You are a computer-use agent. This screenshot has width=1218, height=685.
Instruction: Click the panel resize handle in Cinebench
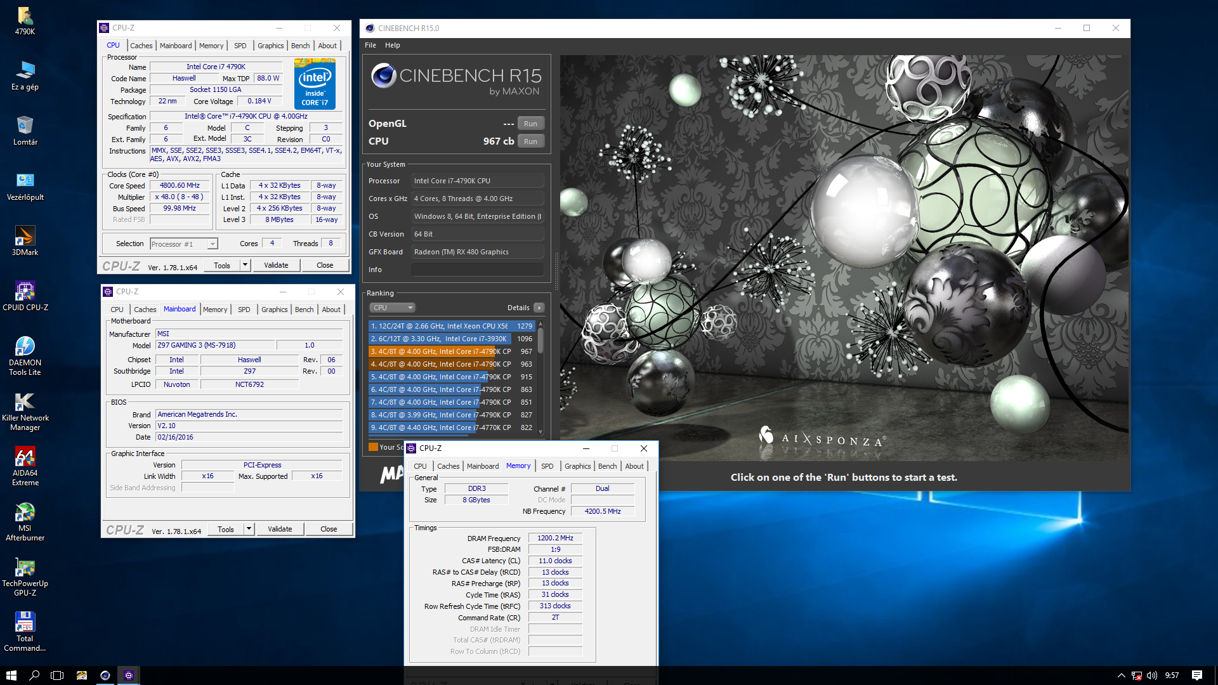tap(556, 271)
